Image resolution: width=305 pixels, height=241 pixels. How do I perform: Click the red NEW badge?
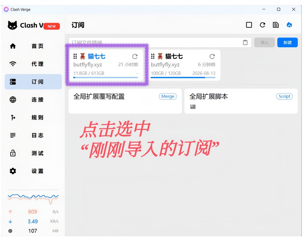52,26
